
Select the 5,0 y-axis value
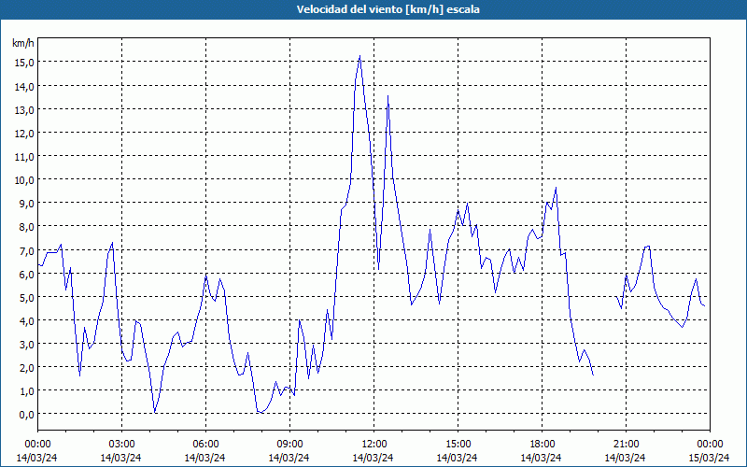click(x=26, y=297)
